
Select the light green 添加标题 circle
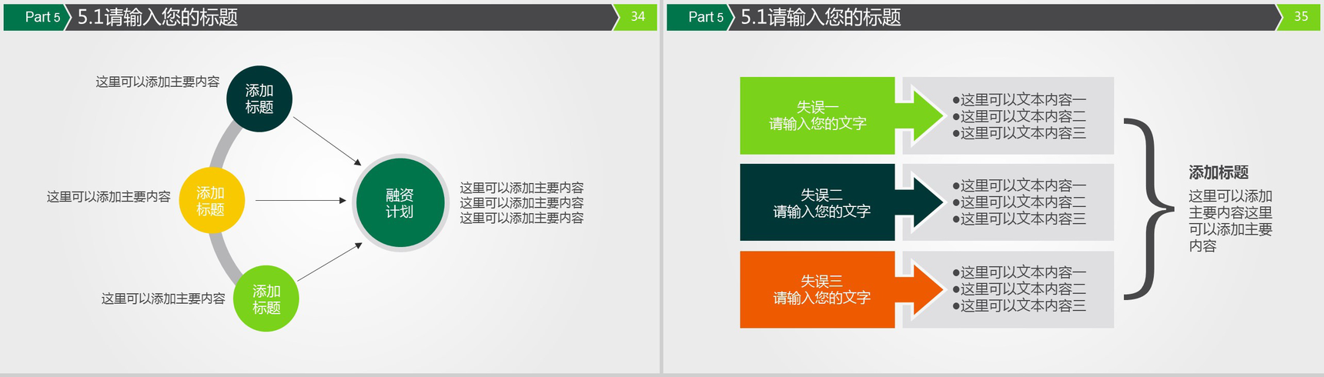point(266,299)
